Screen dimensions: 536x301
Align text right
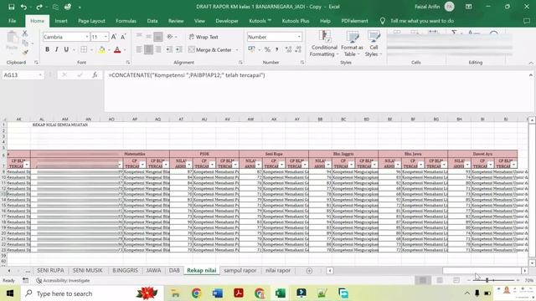[158, 49]
